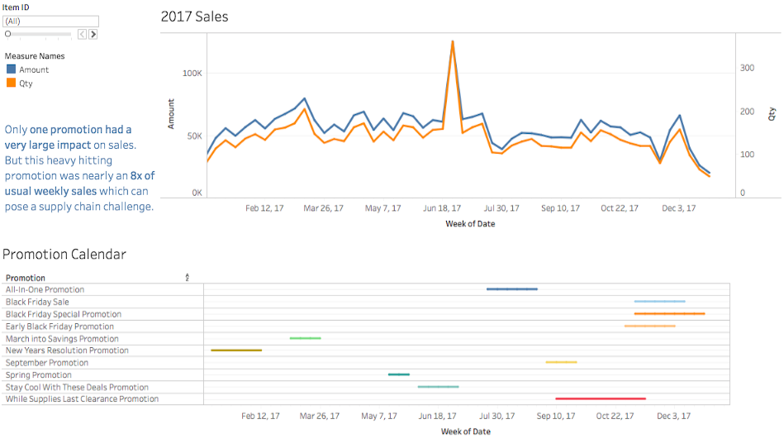The width and height of the screenshot is (784, 448).
Task: Click the Measure Names legend title
Action: [x=35, y=56]
